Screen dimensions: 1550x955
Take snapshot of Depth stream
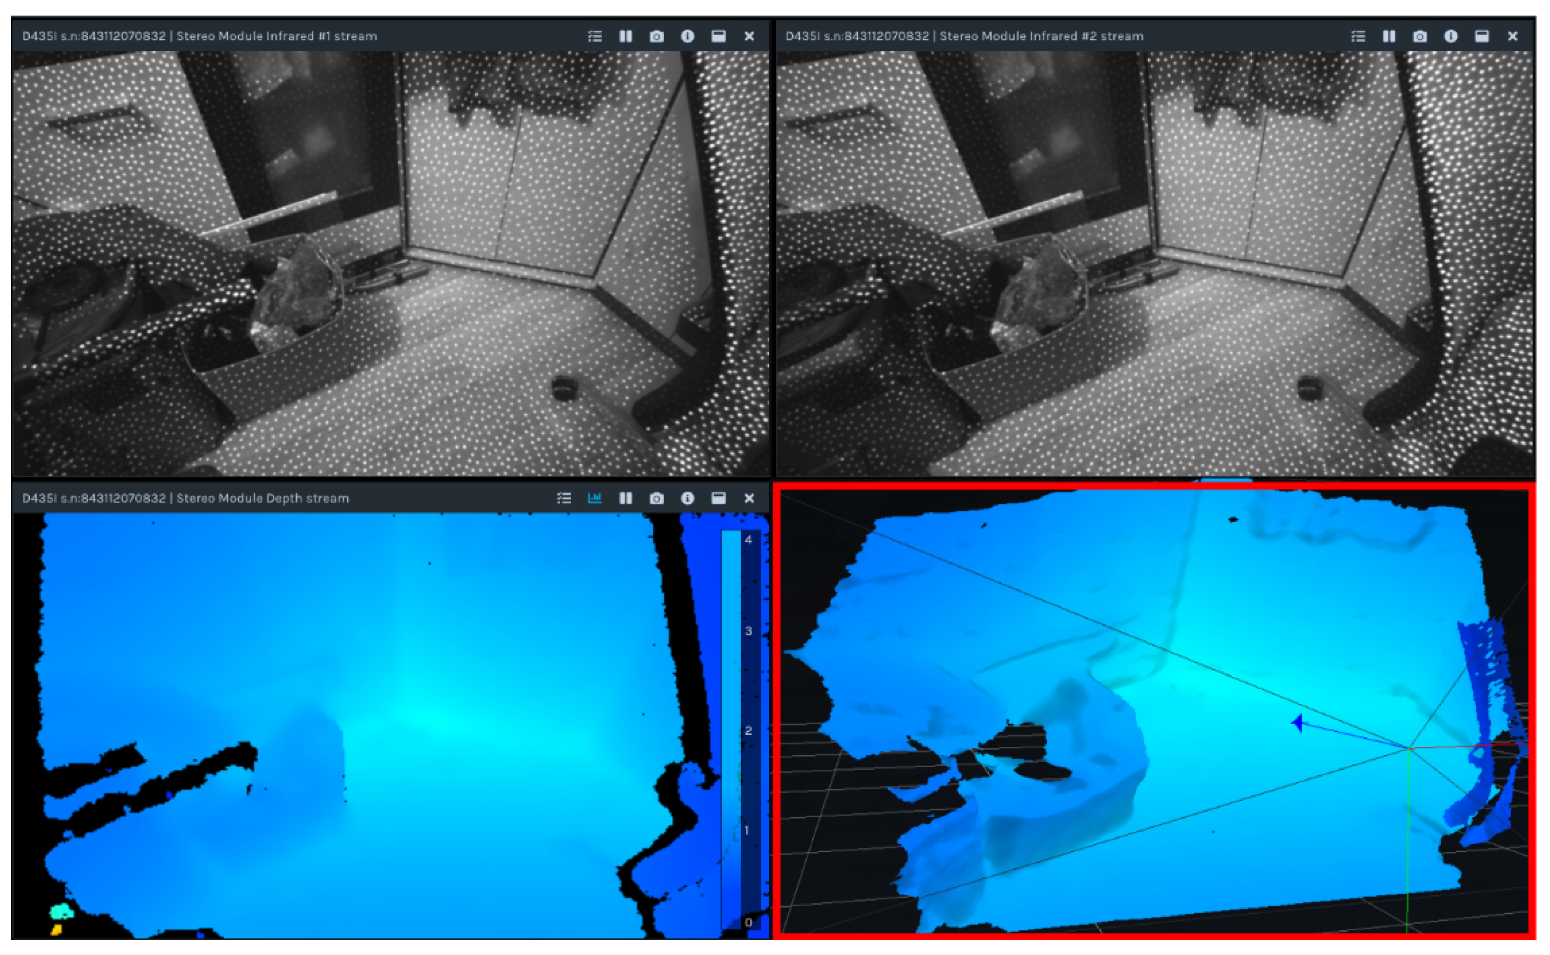[656, 498]
